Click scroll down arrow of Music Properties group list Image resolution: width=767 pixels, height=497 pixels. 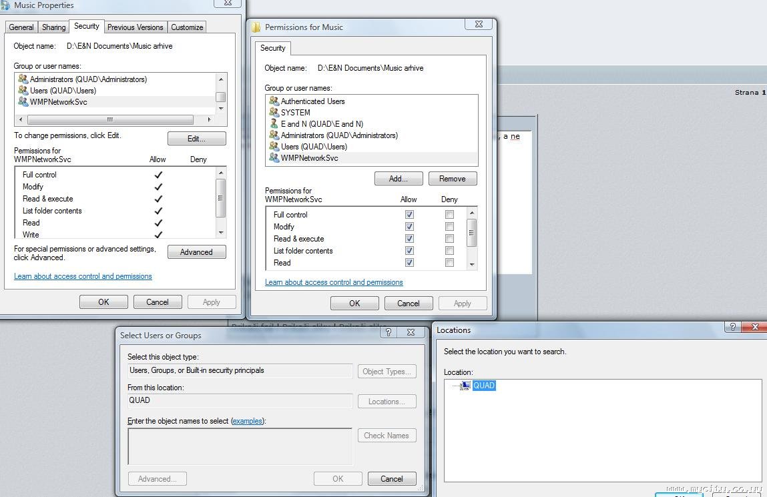(221, 109)
